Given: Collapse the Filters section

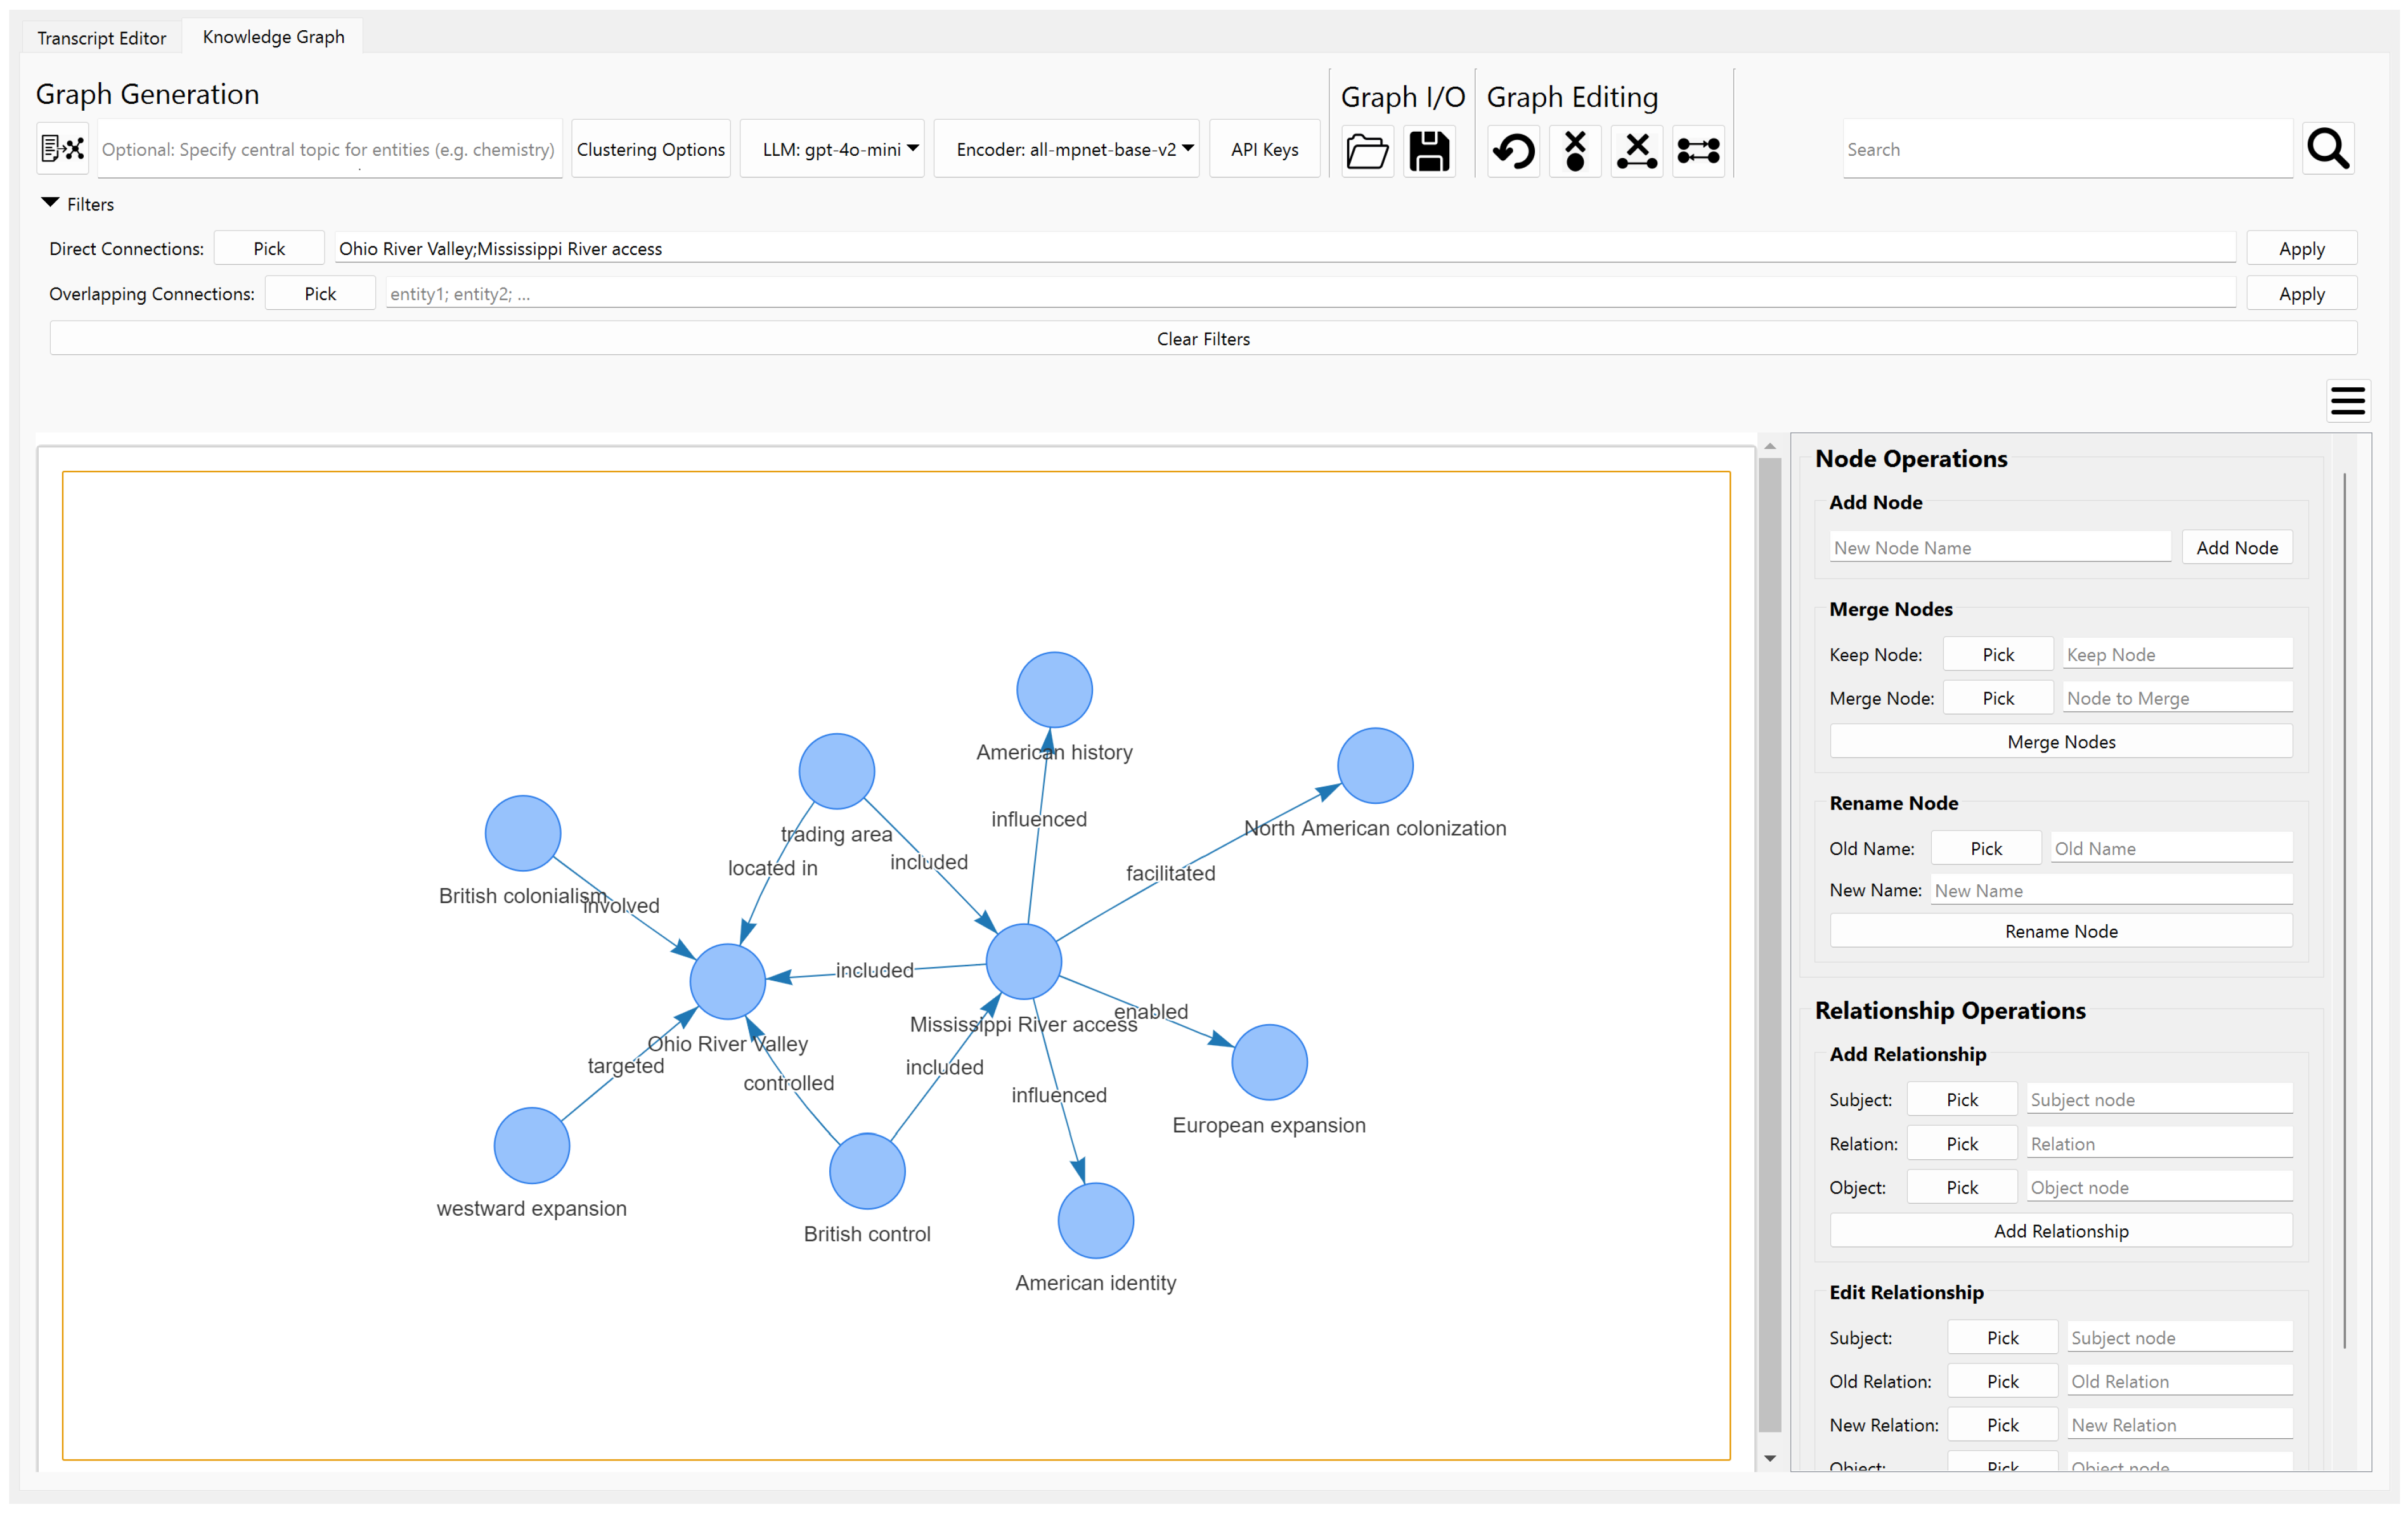Looking at the screenshot, I should tap(50, 203).
